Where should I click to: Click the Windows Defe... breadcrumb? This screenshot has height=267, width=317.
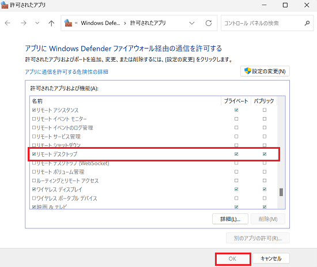100,23
